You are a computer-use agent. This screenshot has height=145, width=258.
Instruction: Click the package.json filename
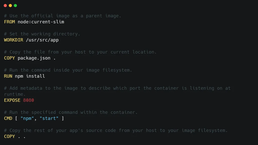[x=34, y=58]
